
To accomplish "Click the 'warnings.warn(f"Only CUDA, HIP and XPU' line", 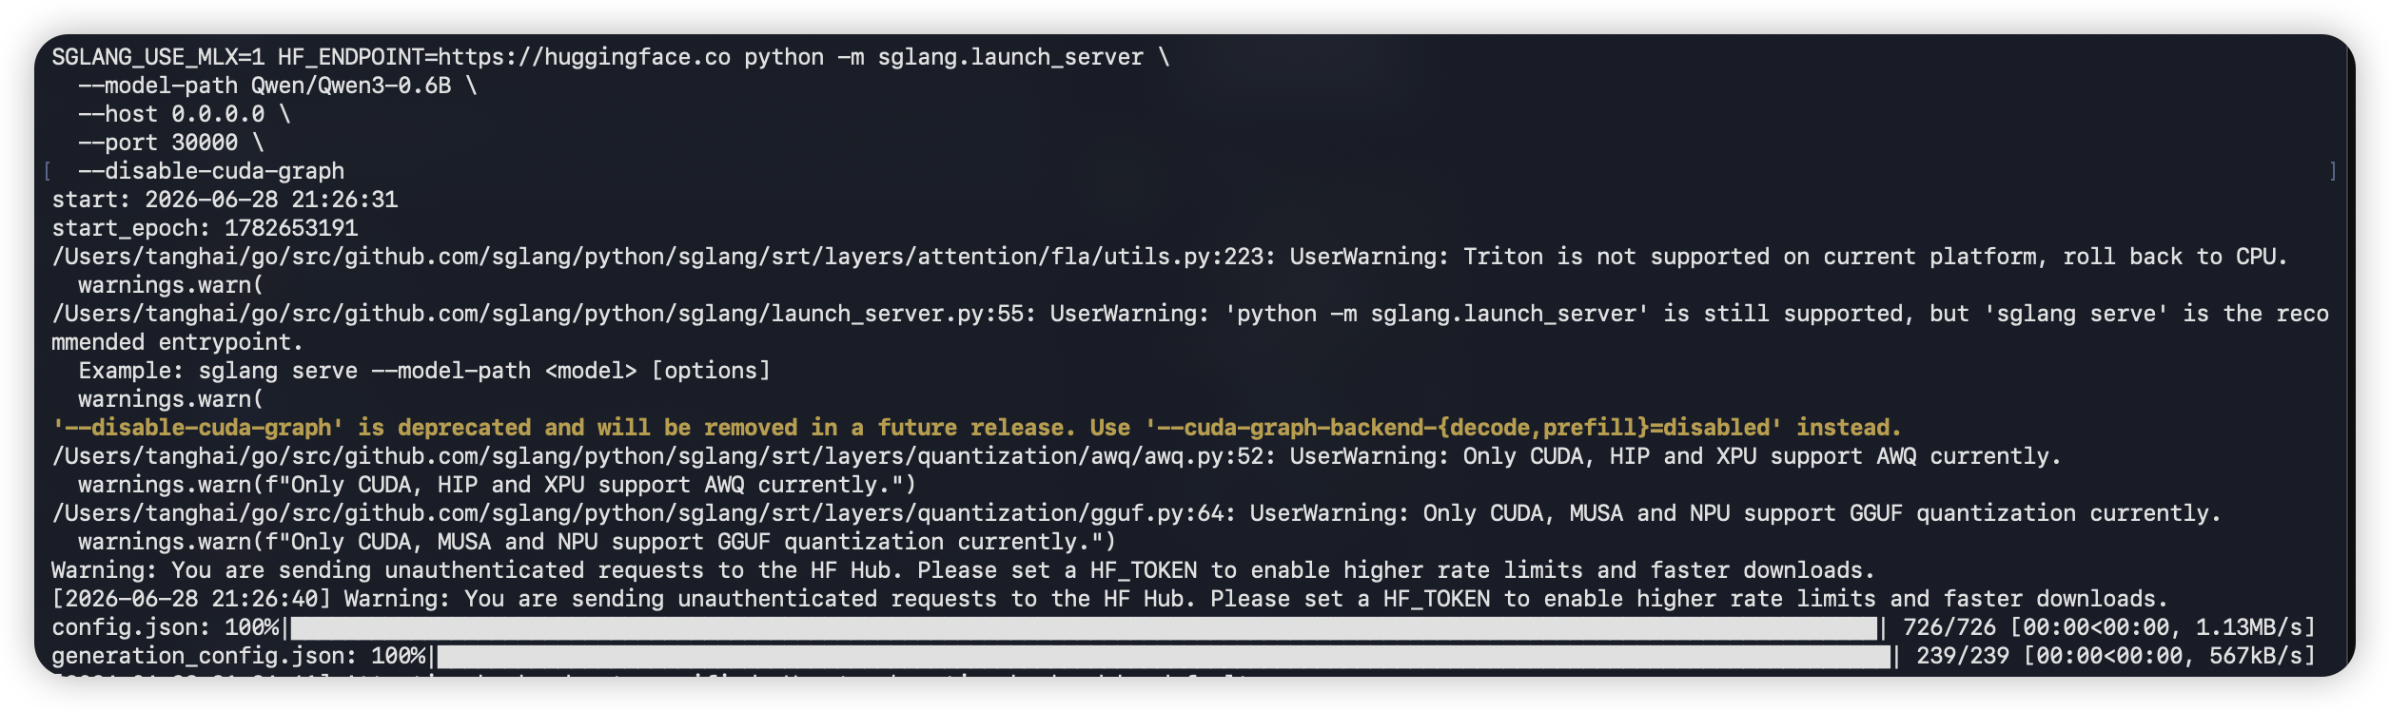I will (x=497, y=485).
